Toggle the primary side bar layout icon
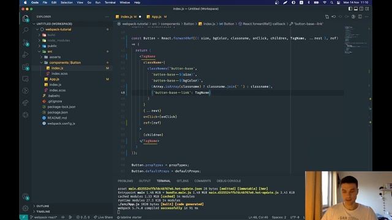 (350, 9)
